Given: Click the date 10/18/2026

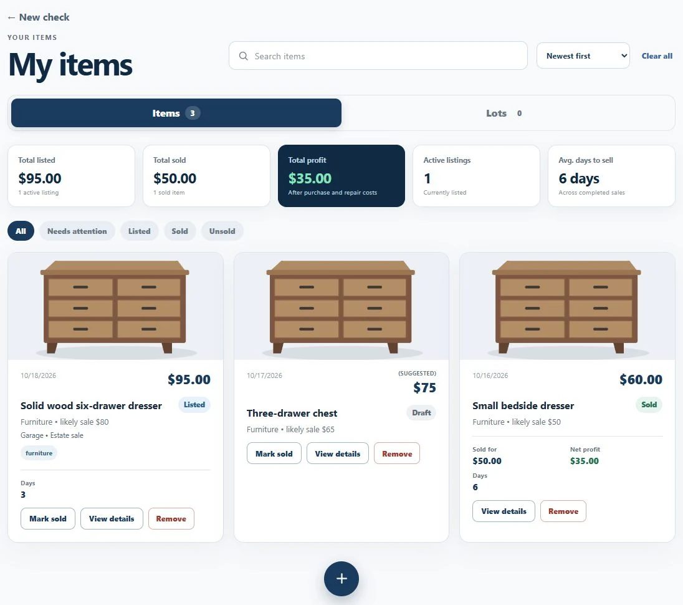Looking at the screenshot, I should point(39,375).
